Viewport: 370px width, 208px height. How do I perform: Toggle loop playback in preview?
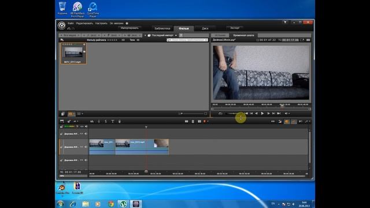click(220, 114)
